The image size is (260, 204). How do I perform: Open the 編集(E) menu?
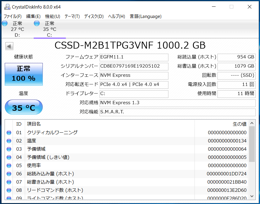pyautogui.click(x=33, y=16)
